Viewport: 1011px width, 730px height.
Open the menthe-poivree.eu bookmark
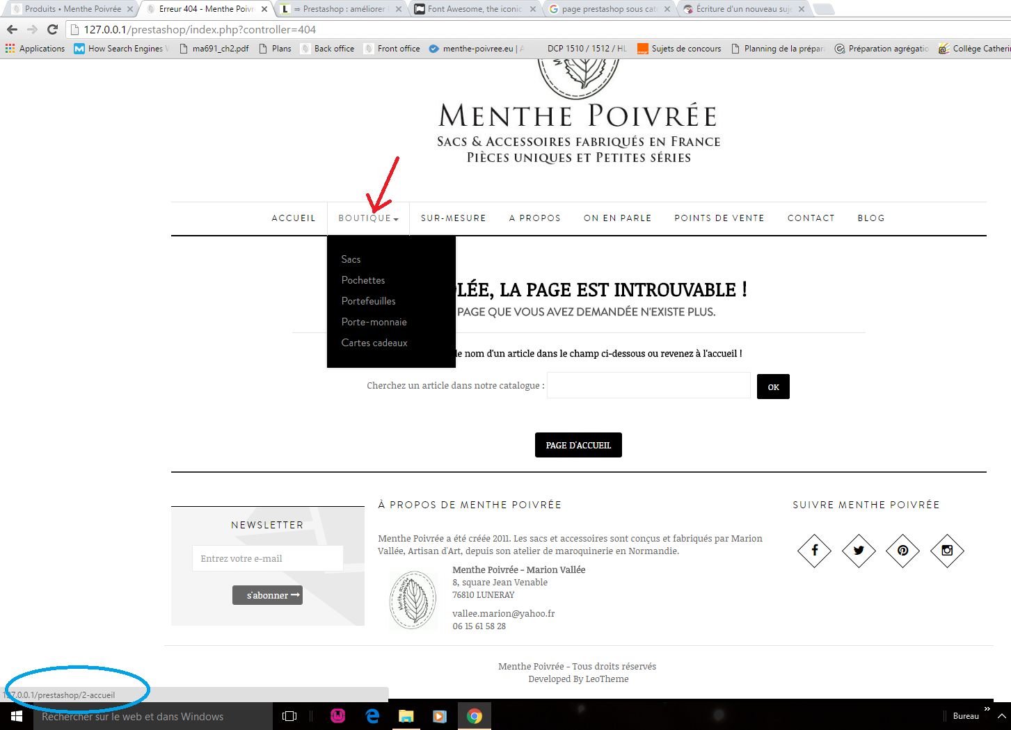(477, 49)
